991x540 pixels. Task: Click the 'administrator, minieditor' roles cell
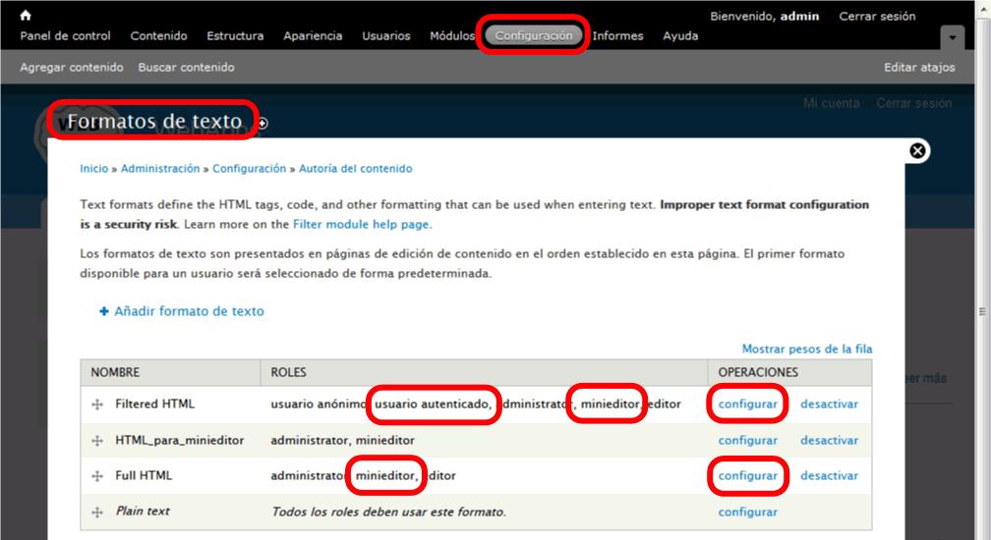(342, 440)
